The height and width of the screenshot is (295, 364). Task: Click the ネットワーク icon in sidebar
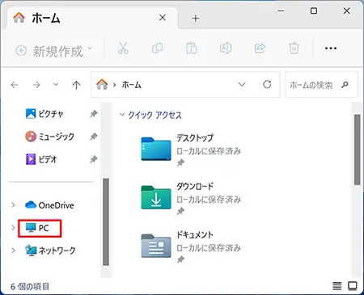31,251
